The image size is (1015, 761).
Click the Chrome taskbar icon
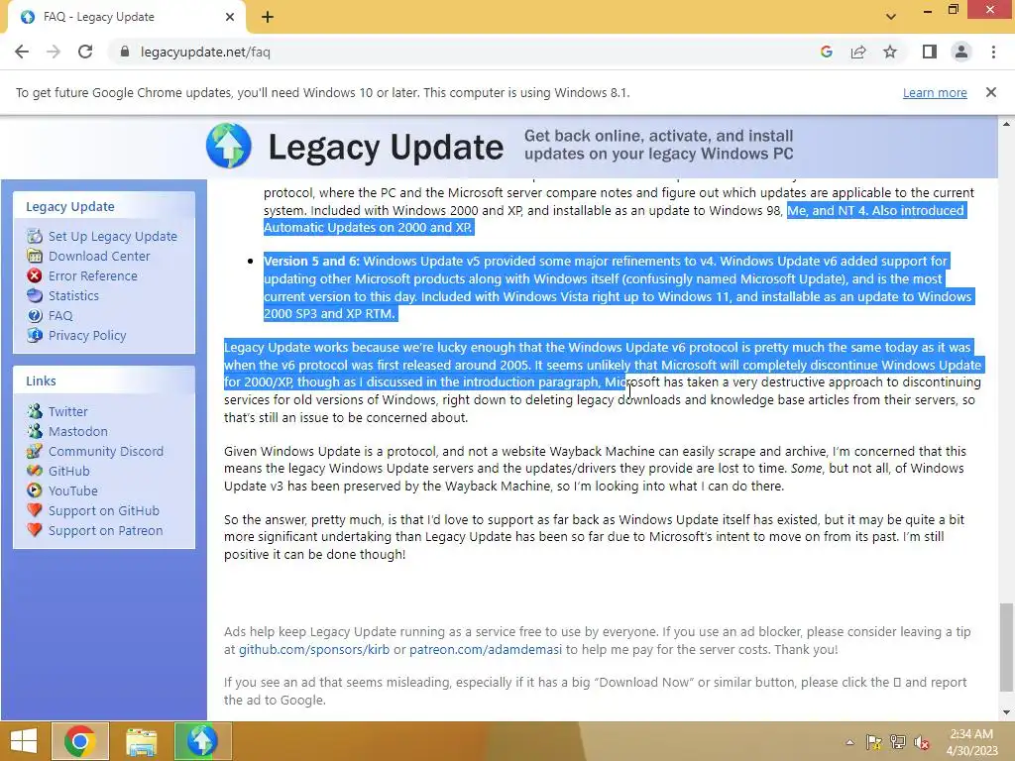pyautogui.click(x=80, y=741)
